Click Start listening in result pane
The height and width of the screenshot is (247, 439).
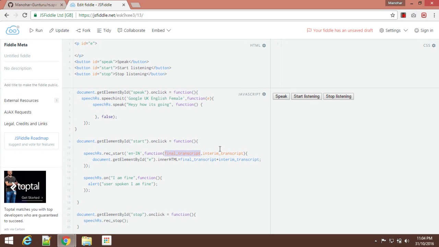pyautogui.click(x=306, y=96)
